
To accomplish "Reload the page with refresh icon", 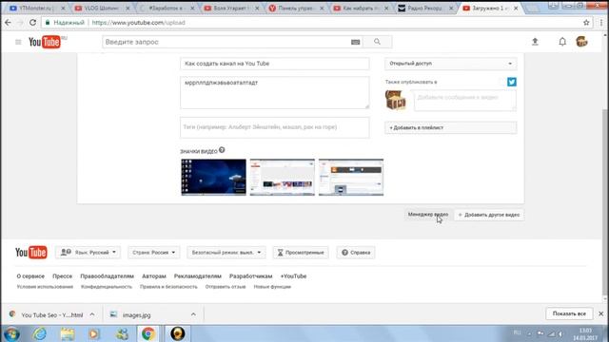I will (x=32, y=23).
